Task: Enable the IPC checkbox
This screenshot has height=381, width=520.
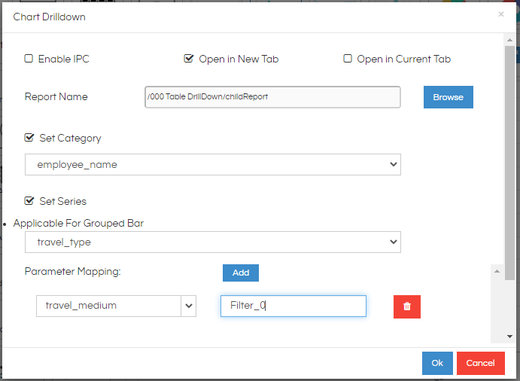Action: [29, 59]
